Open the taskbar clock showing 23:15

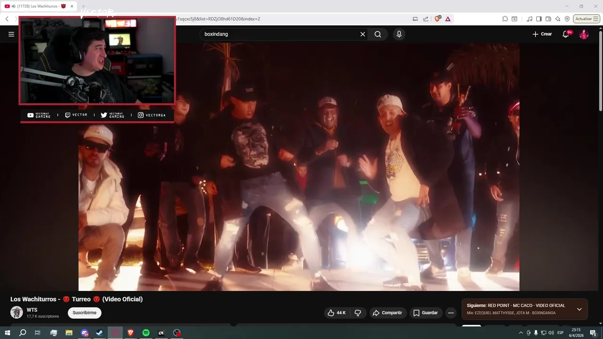pos(576,333)
